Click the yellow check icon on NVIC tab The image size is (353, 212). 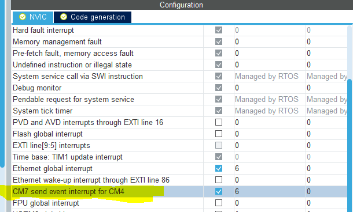click(23, 17)
